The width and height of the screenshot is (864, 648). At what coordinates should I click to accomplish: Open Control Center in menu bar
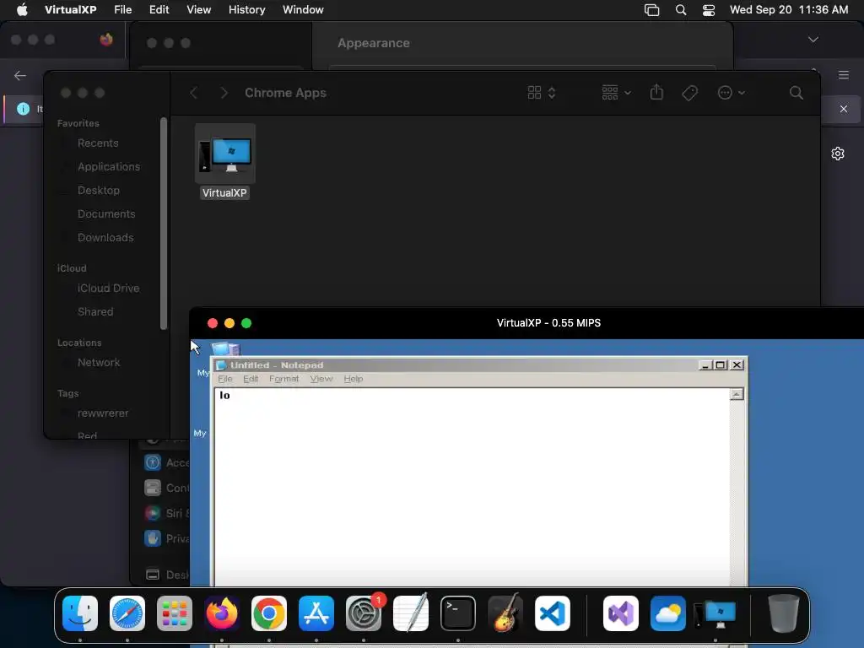[709, 10]
